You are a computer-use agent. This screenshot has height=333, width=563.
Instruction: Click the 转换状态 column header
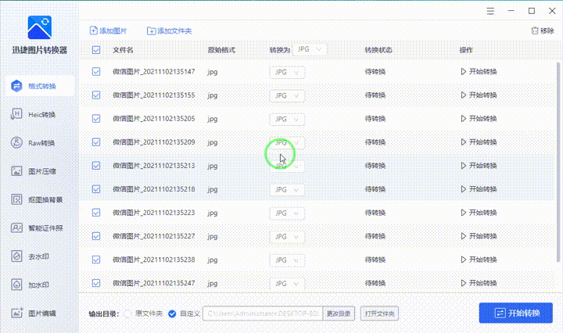coord(378,50)
